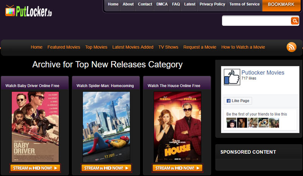Click into the search input field
The height and width of the screenshot is (176, 303).
click(x=256, y=21)
